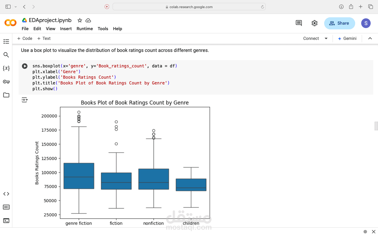Collapse the header with the up chevron
This screenshot has height=236, width=378.
point(370,38)
